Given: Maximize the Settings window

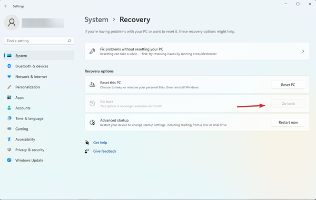Looking at the screenshot, I should coord(298,4).
